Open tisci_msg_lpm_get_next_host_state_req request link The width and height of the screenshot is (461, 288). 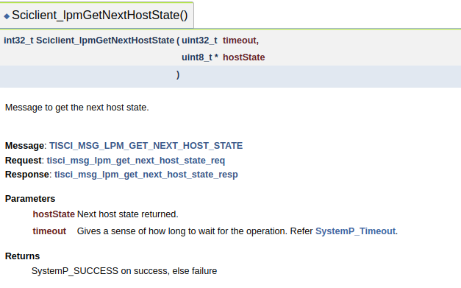click(135, 161)
